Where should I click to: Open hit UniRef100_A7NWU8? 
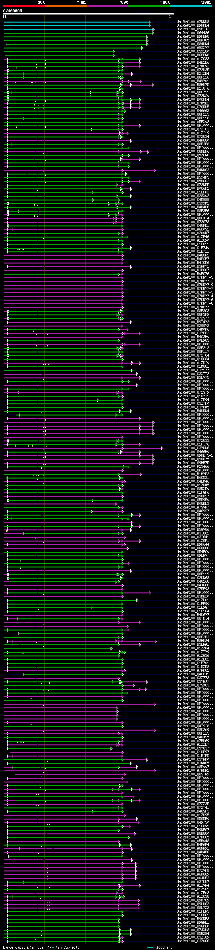(192, 22)
